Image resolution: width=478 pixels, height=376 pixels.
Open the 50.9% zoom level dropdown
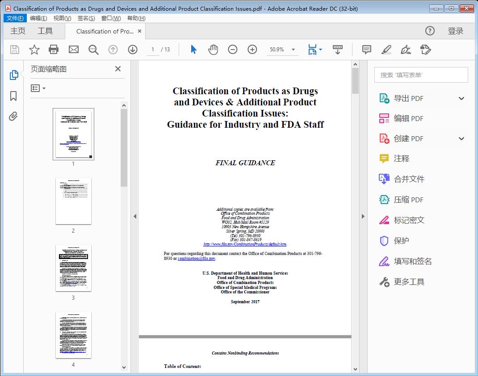coord(282,50)
